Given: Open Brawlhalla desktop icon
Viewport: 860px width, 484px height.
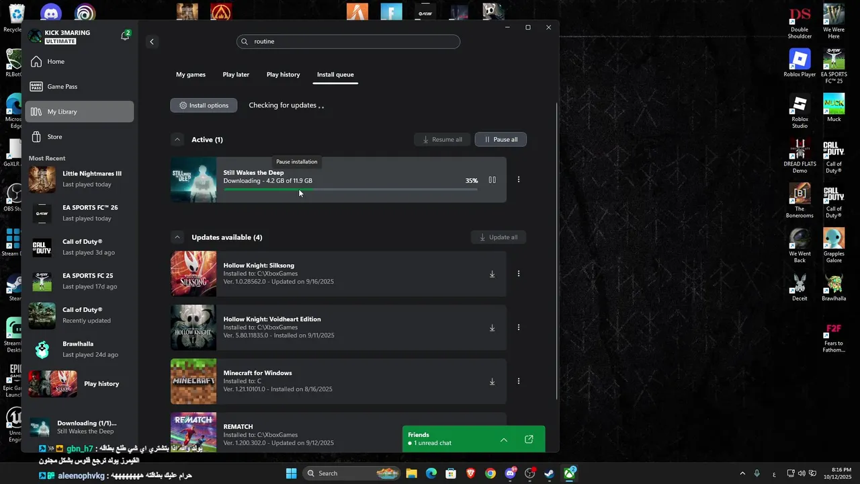Looking at the screenshot, I should click(x=834, y=288).
